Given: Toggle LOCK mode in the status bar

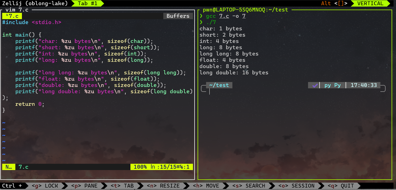Looking at the screenshot, I should (45, 186).
